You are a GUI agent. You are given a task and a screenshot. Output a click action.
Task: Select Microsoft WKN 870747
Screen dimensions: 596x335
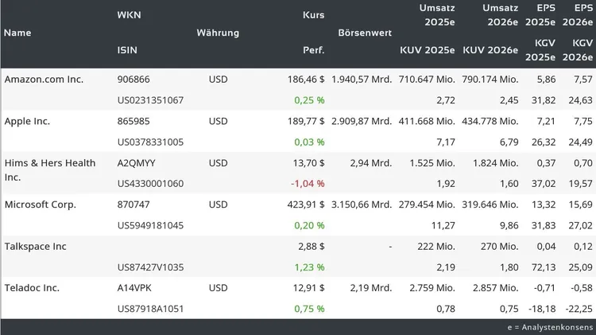(134, 205)
